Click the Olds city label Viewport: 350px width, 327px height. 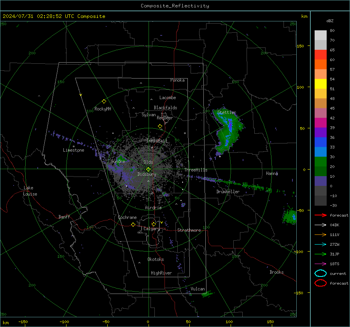coord(148,162)
